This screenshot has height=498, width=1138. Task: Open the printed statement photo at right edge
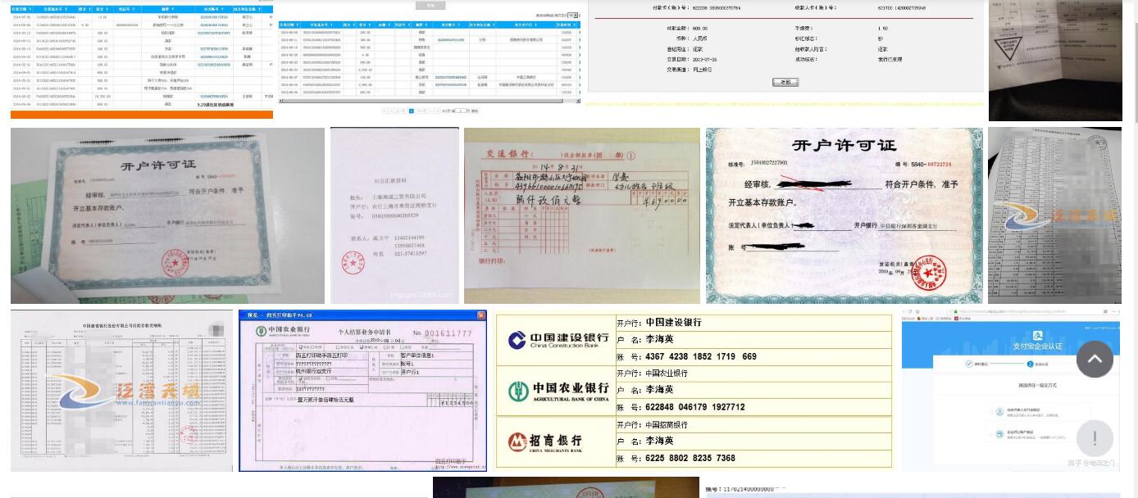(1054, 215)
